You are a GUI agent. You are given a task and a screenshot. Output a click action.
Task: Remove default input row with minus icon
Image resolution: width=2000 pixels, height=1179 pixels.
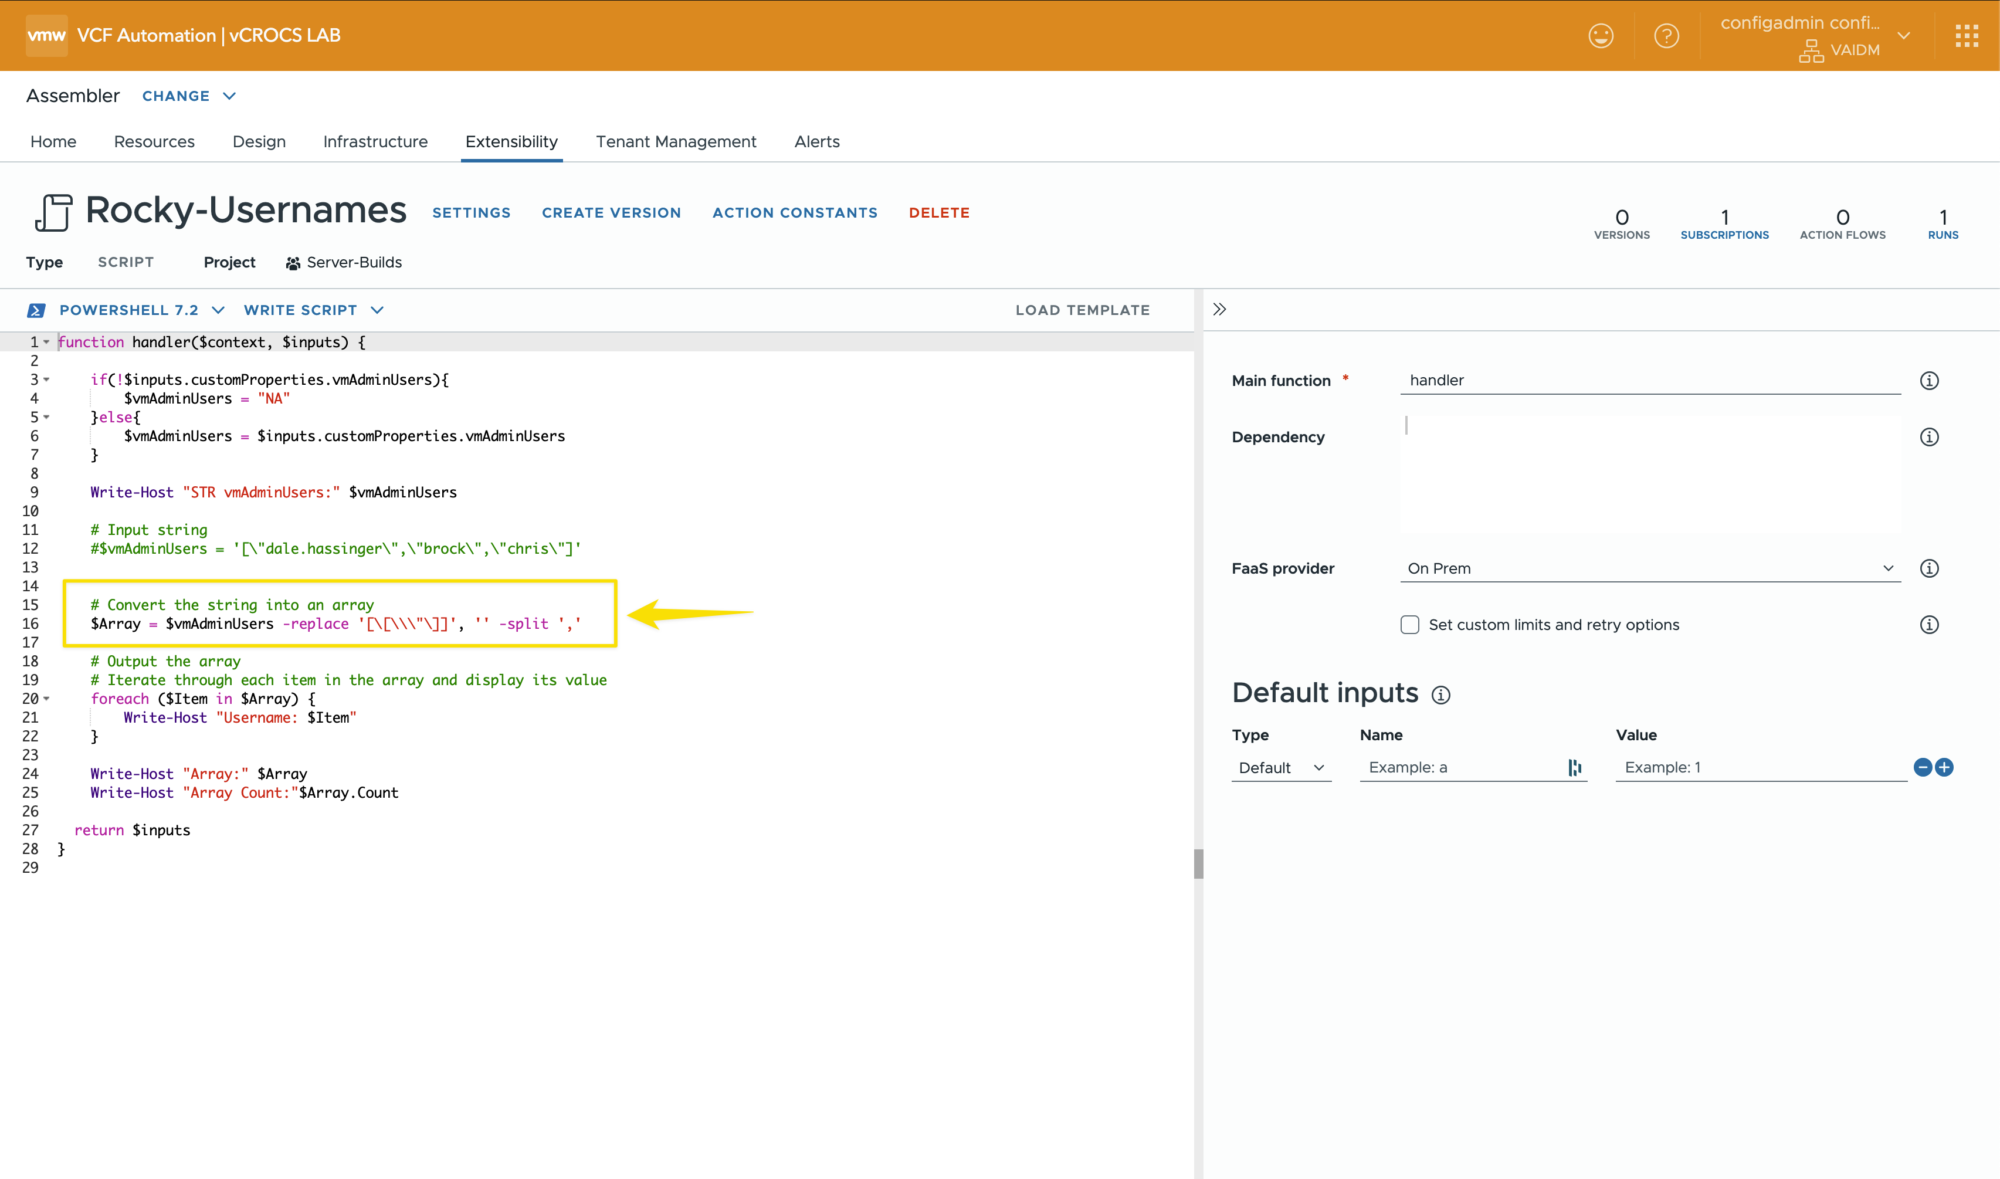coord(1922,767)
